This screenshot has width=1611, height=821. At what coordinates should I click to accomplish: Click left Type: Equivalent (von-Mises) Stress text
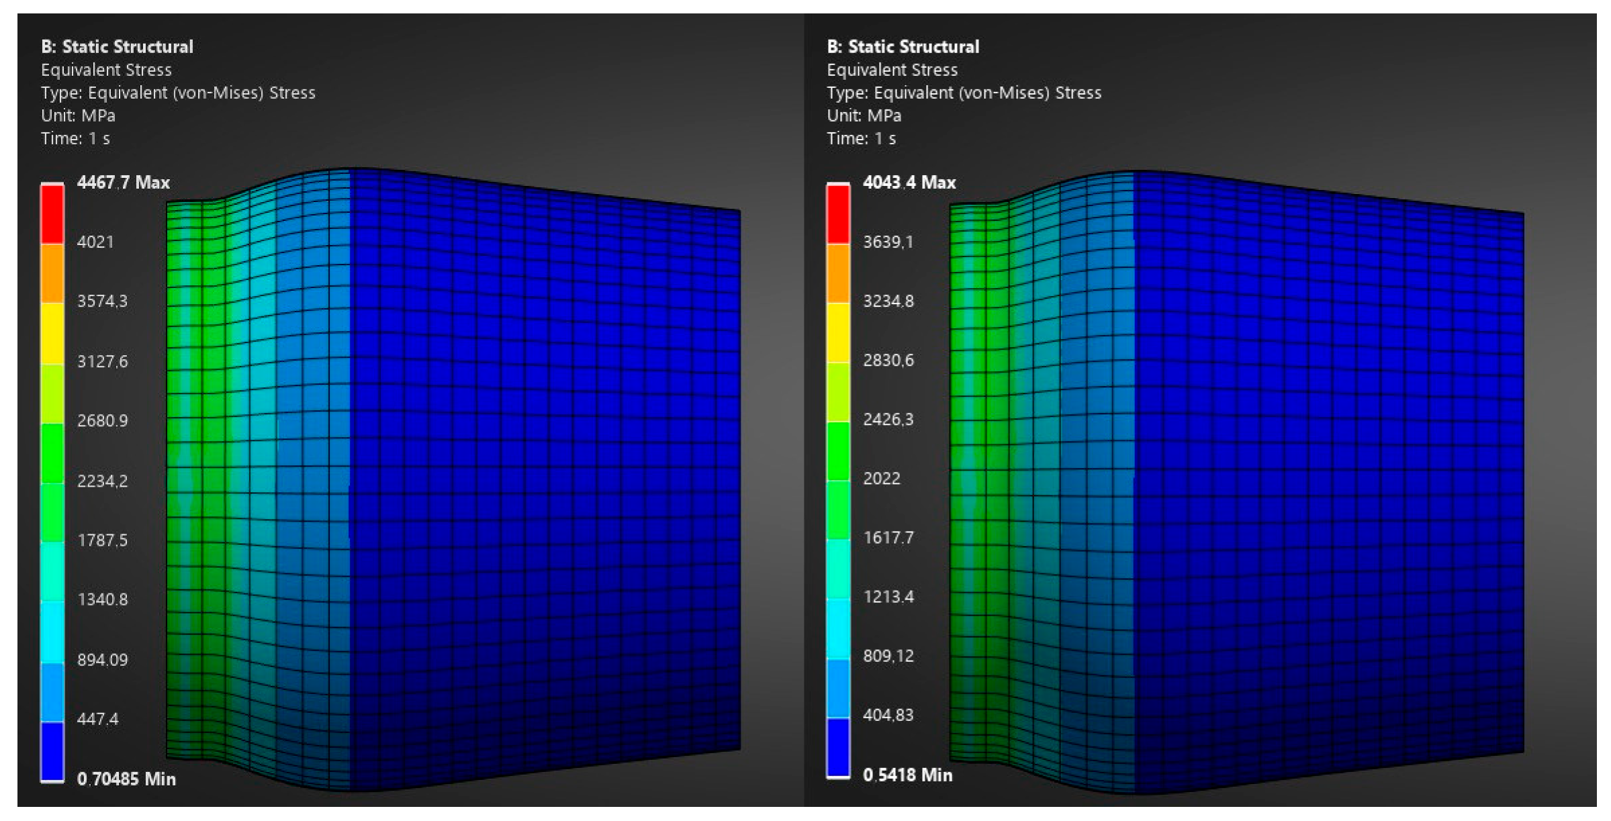coord(178,93)
